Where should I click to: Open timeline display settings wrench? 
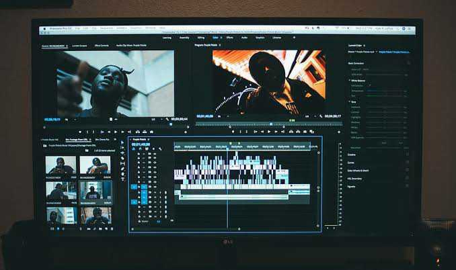(x=160, y=149)
